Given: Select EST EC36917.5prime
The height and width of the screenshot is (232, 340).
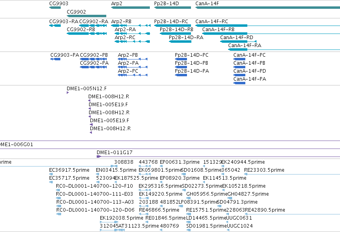Looking at the screenshot, I should [x=51, y=174].
